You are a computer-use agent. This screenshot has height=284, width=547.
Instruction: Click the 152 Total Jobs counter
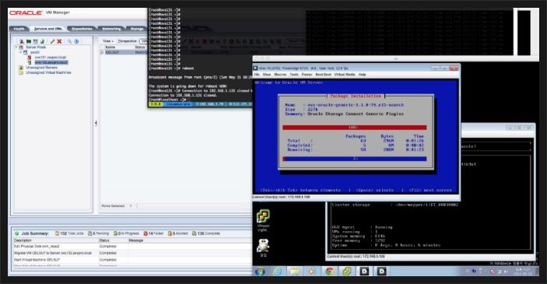coord(69,233)
